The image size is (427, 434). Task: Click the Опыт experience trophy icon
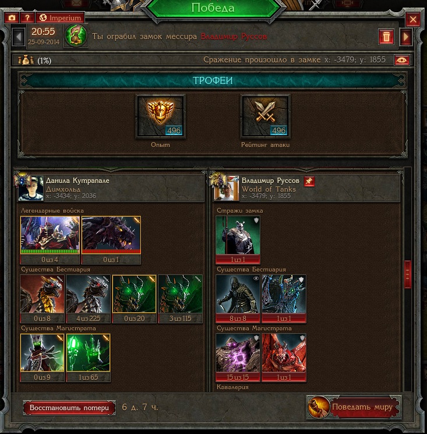(161, 117)
